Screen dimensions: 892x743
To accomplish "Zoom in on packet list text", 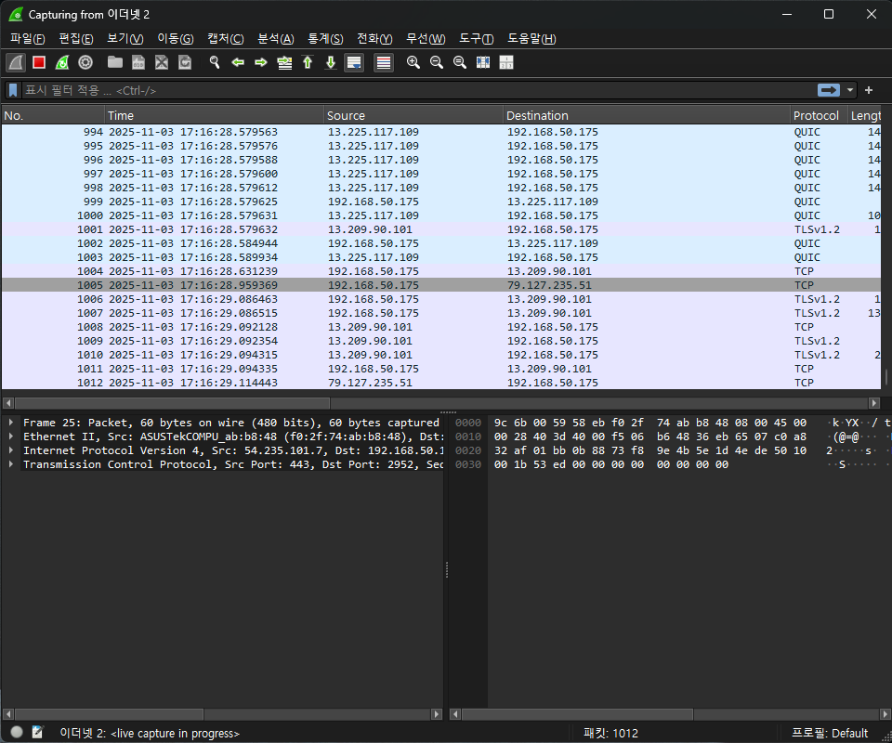I will tap(413, 62).
